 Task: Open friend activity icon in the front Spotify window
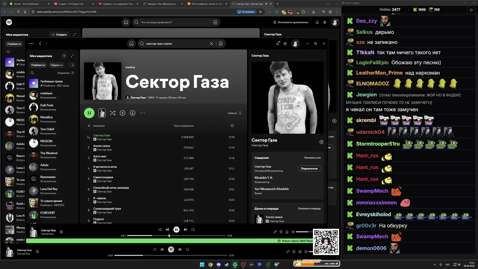285,44
